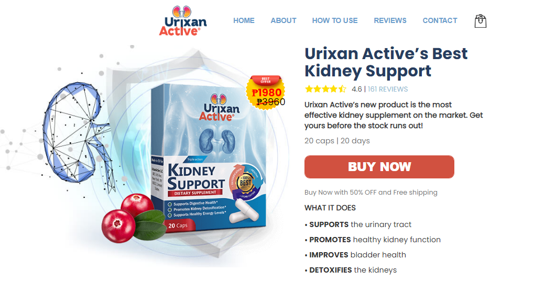
Task: Go to the About page
Action: coord(284,20)
